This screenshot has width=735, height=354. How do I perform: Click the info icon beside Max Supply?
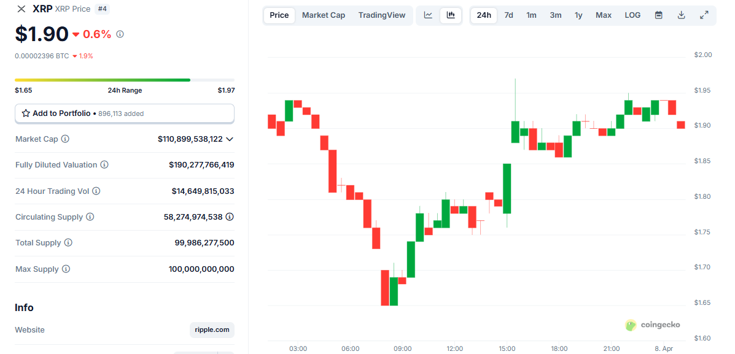coord(66,269)
